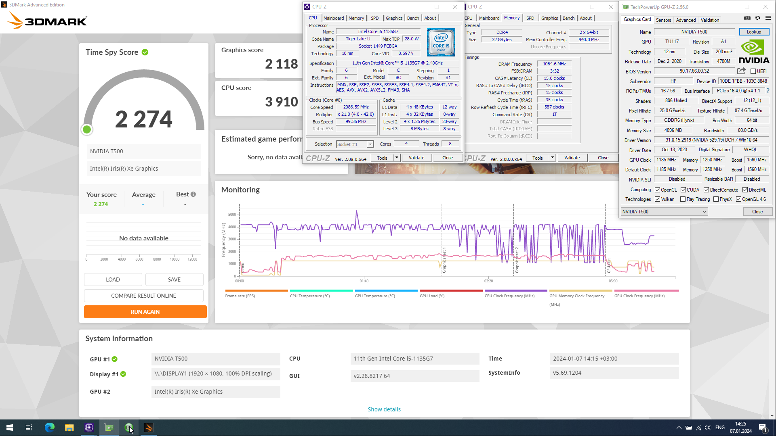Toggle the Vulkan checkbox
This screenshot has width=776, height=436.
[657, 199]
